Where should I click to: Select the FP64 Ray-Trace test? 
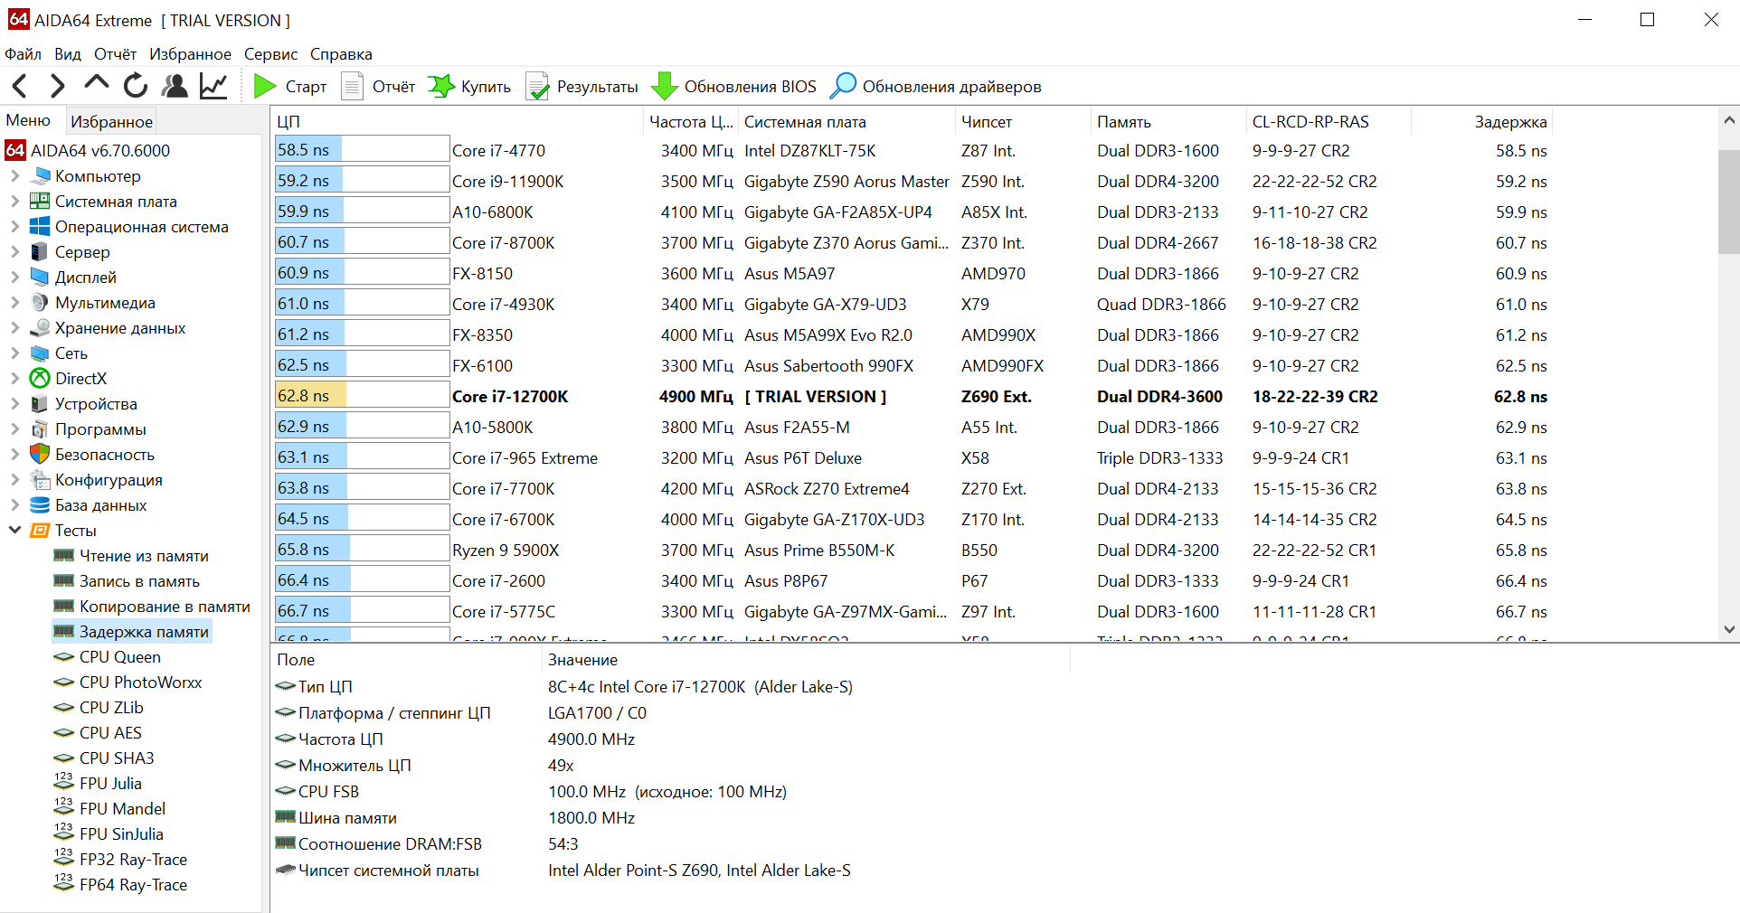coord(133,884)
